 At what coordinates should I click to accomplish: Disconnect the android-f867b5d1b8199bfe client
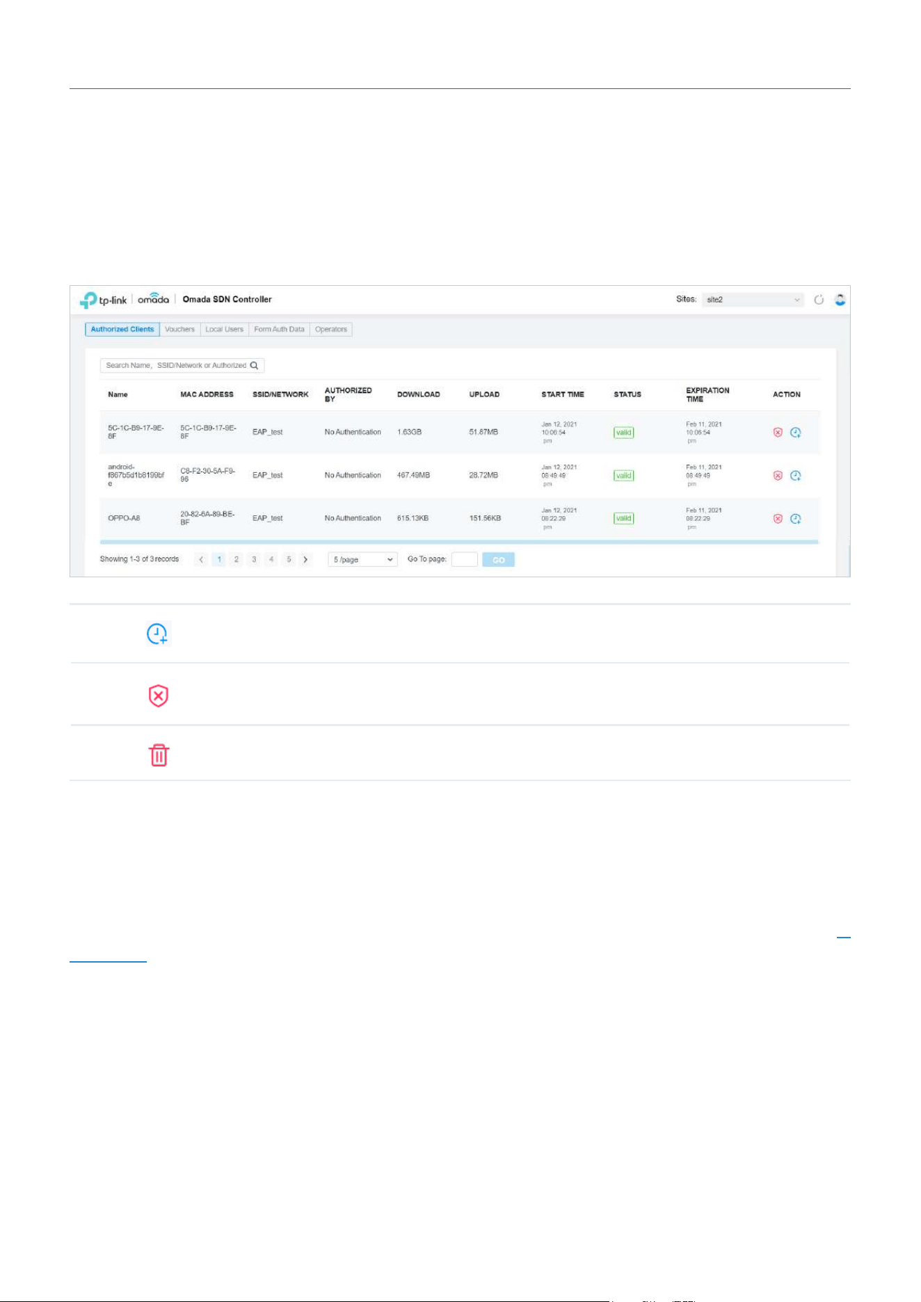click(x=778, y=476)
